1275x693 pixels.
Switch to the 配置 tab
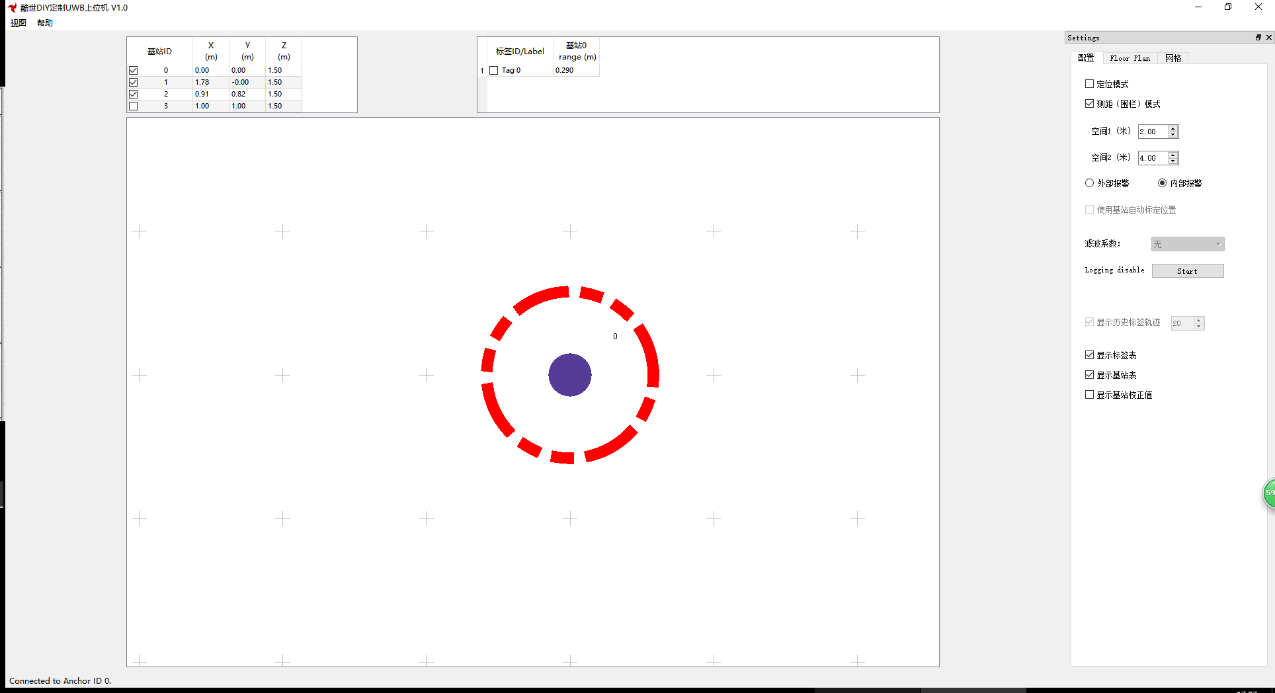[1086, 58]
